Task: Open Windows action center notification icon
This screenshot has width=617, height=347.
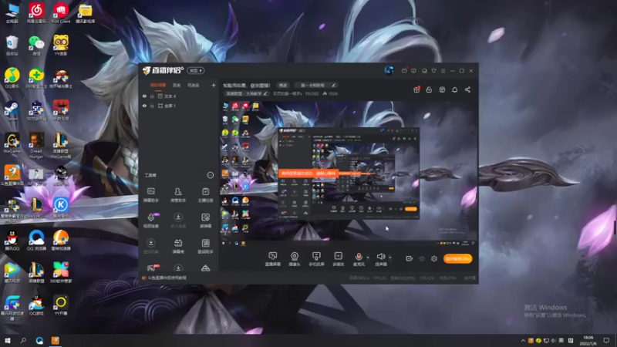Action: pos(606,340)
